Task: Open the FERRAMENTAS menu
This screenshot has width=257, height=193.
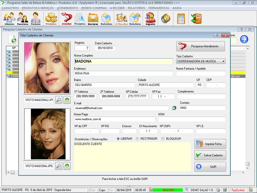Action: point(159,8)
